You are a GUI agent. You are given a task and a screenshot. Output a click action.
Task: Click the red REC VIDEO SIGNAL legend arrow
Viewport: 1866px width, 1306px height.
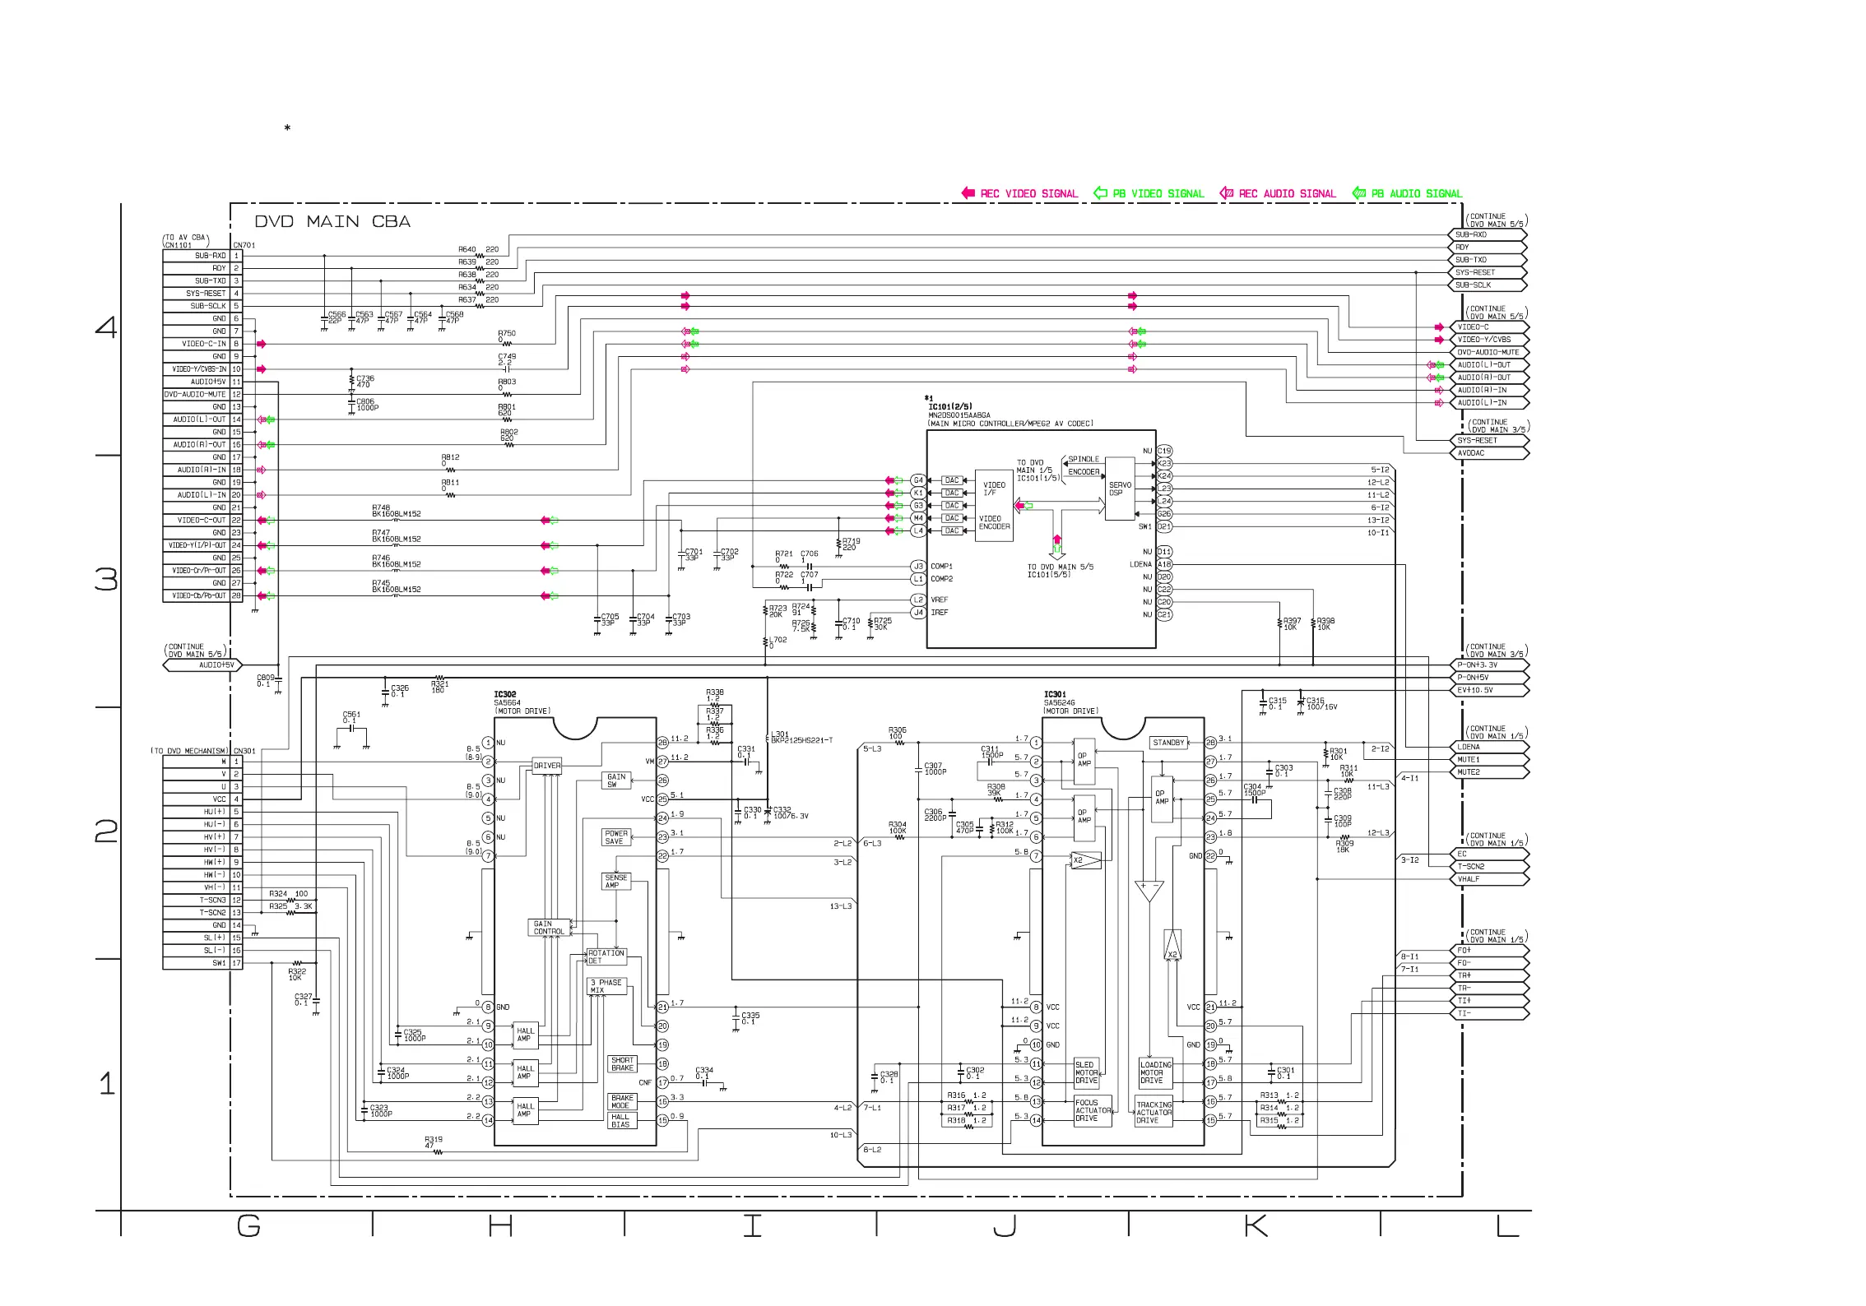tap(968, 193)
